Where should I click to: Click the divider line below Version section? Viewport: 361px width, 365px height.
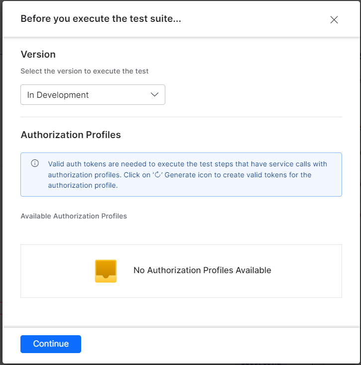coord(181,117)
